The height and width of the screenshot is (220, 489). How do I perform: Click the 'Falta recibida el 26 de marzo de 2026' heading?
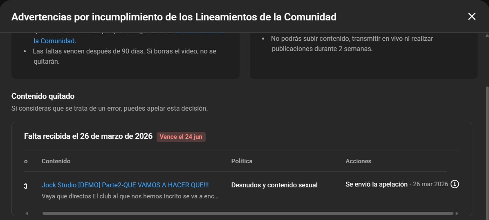[88, 136]
